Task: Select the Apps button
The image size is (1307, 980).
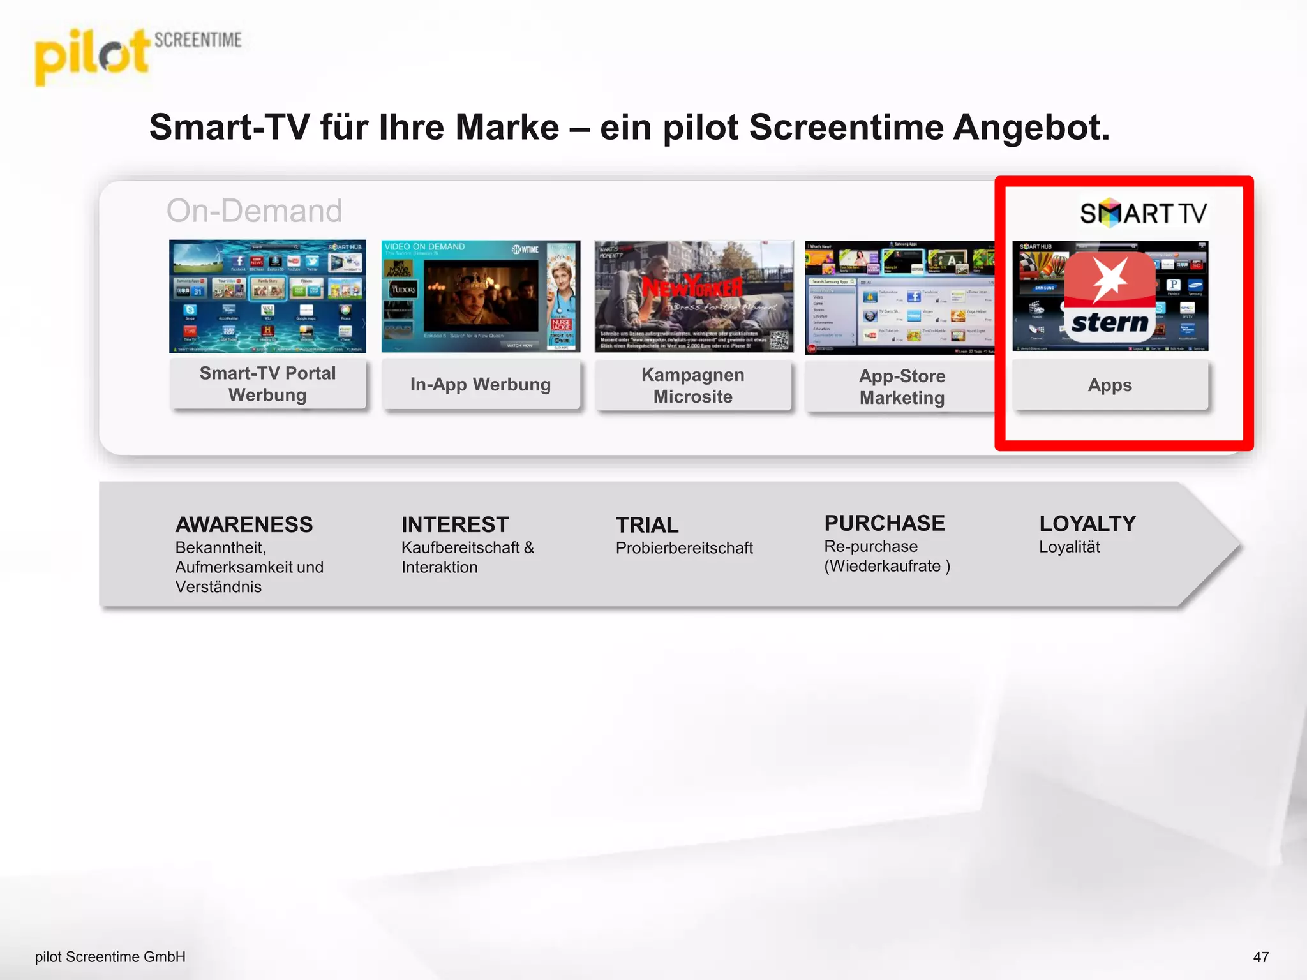Action: click(1110, 385)
